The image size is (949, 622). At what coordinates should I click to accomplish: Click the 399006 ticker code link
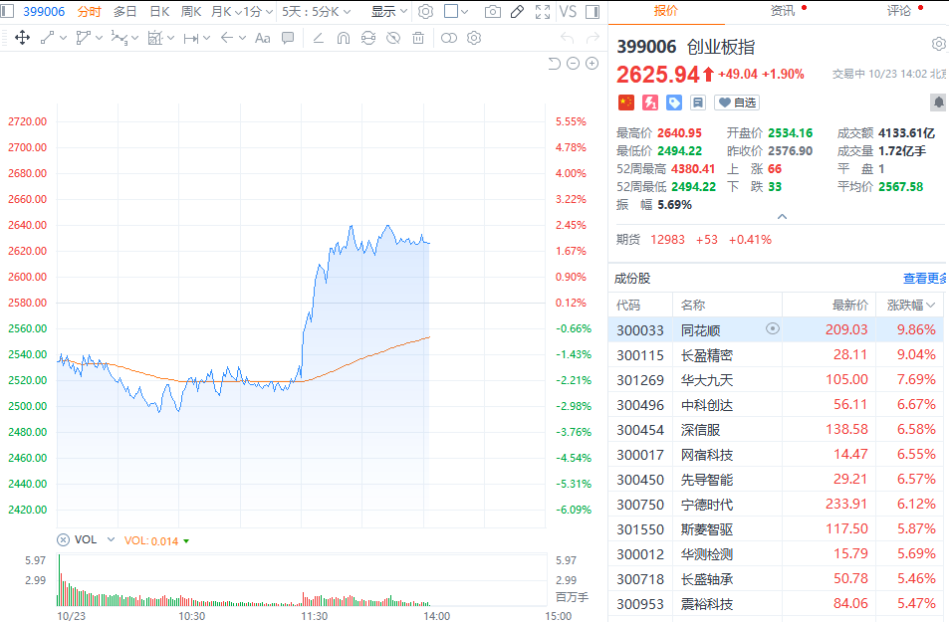[x=44, y=12]
